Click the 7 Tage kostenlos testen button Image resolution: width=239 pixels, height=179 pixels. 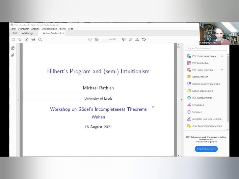point(206,149)
